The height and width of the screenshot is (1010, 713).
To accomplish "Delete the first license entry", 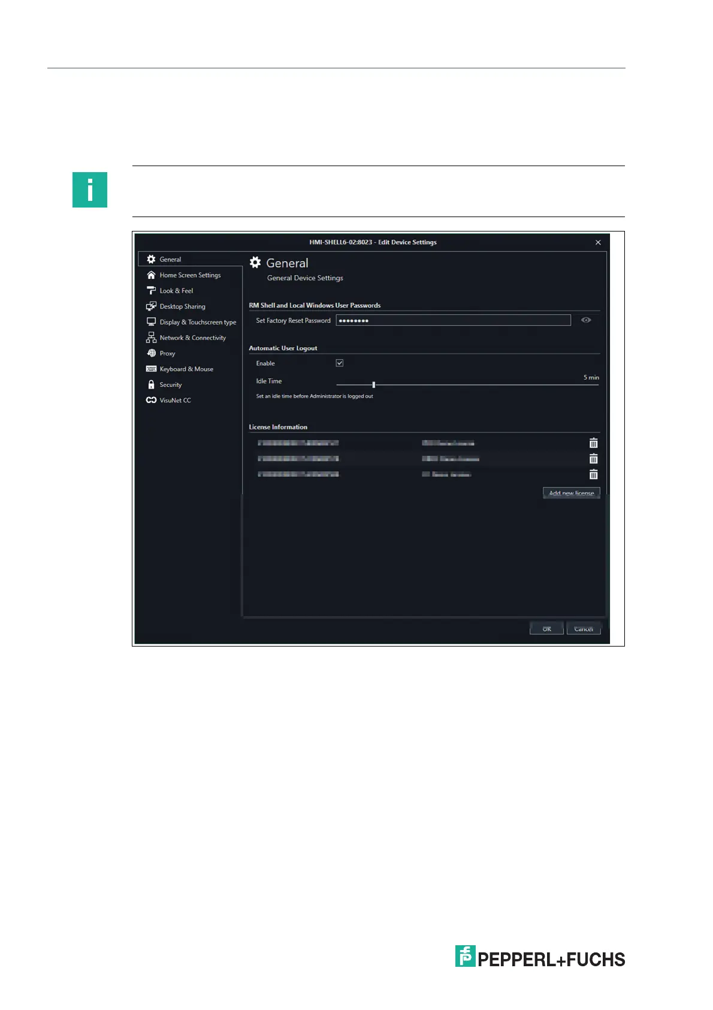I will point(593,443).
